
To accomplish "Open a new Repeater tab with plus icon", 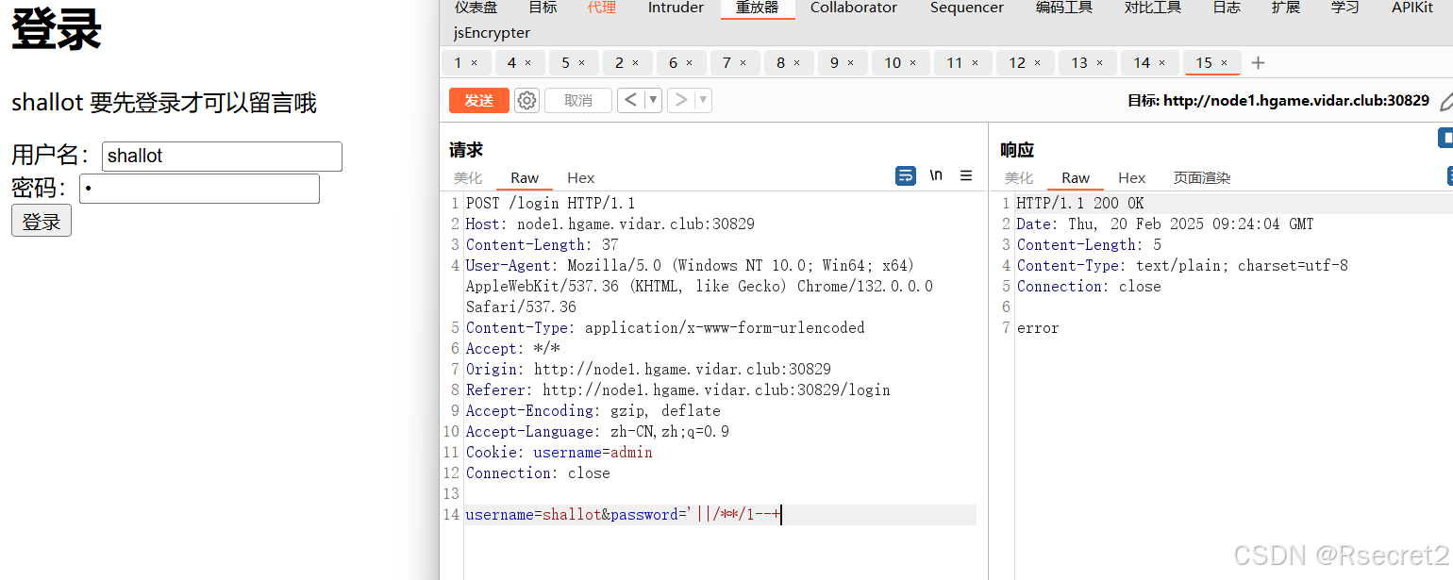I will click(x=1258, y=62).
